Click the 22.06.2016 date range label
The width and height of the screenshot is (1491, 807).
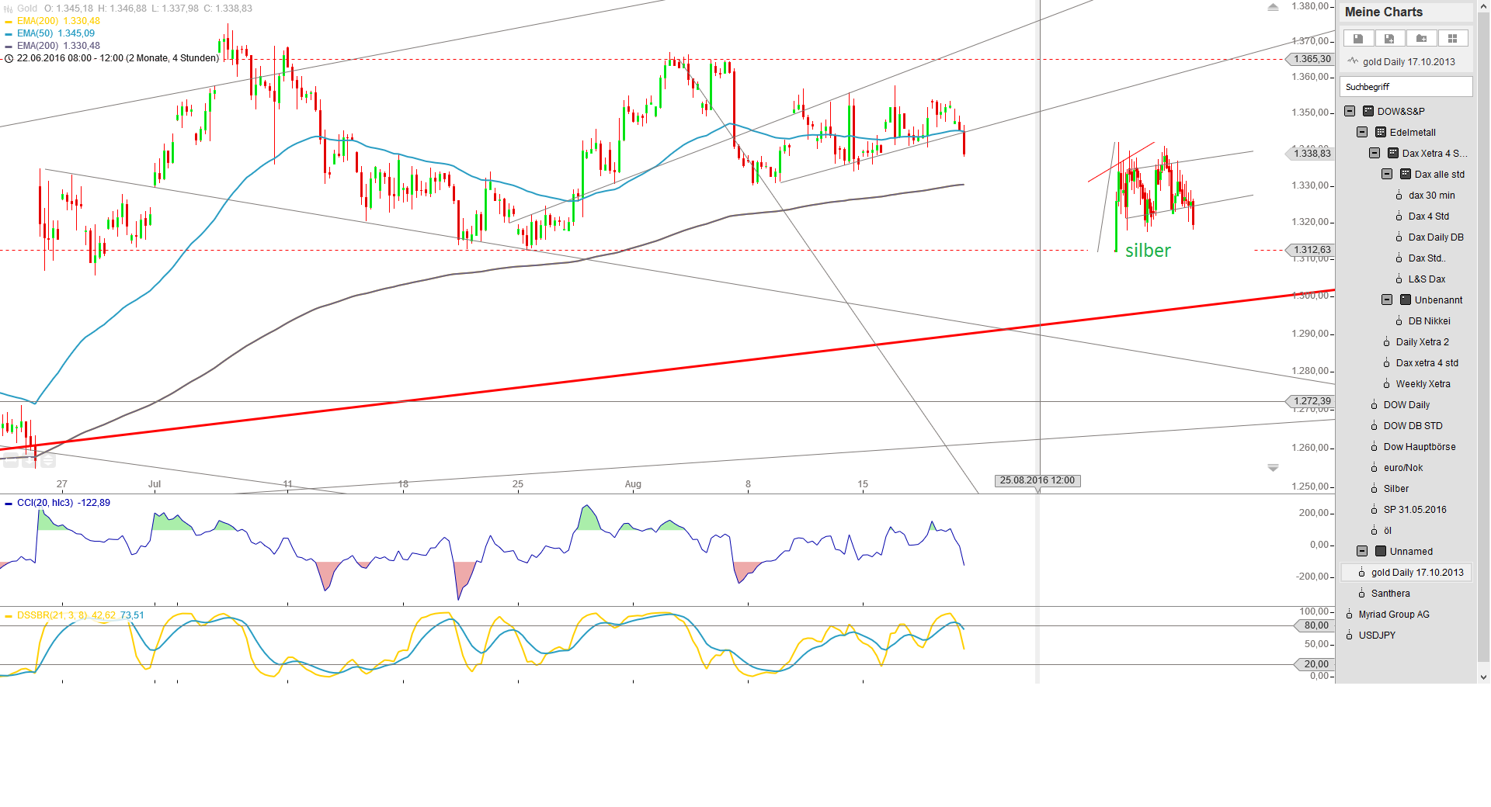[118, 58]
